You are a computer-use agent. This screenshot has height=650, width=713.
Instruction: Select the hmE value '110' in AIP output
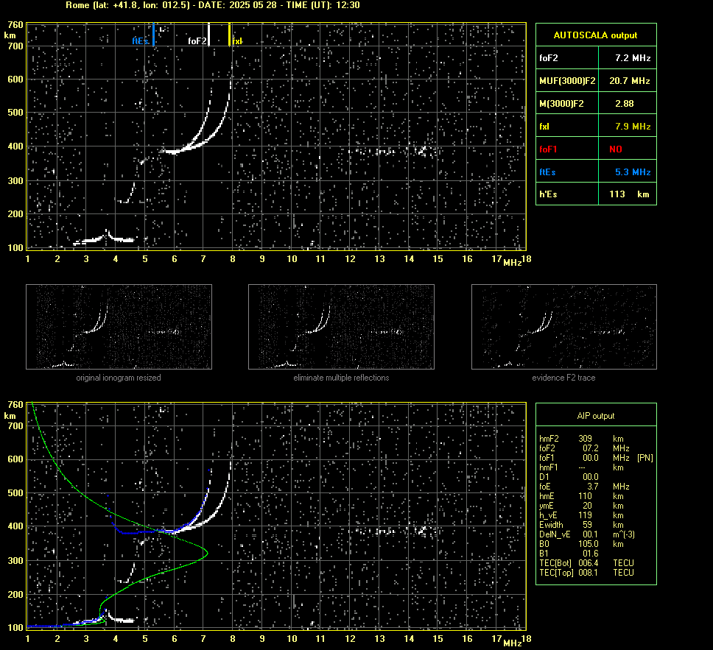point(586,496)
